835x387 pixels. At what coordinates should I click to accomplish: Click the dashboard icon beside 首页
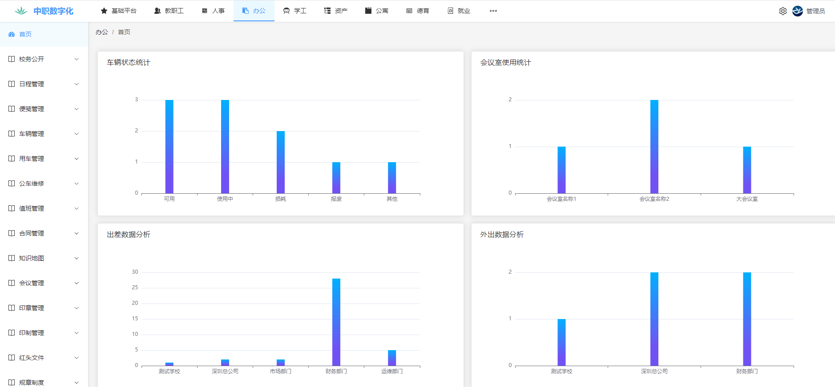point(12,34)
